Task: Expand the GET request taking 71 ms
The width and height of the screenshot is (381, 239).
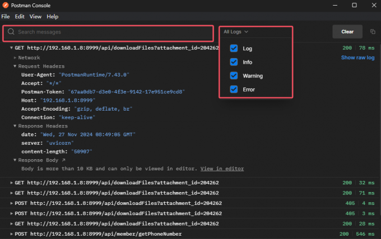Action: 11,193
